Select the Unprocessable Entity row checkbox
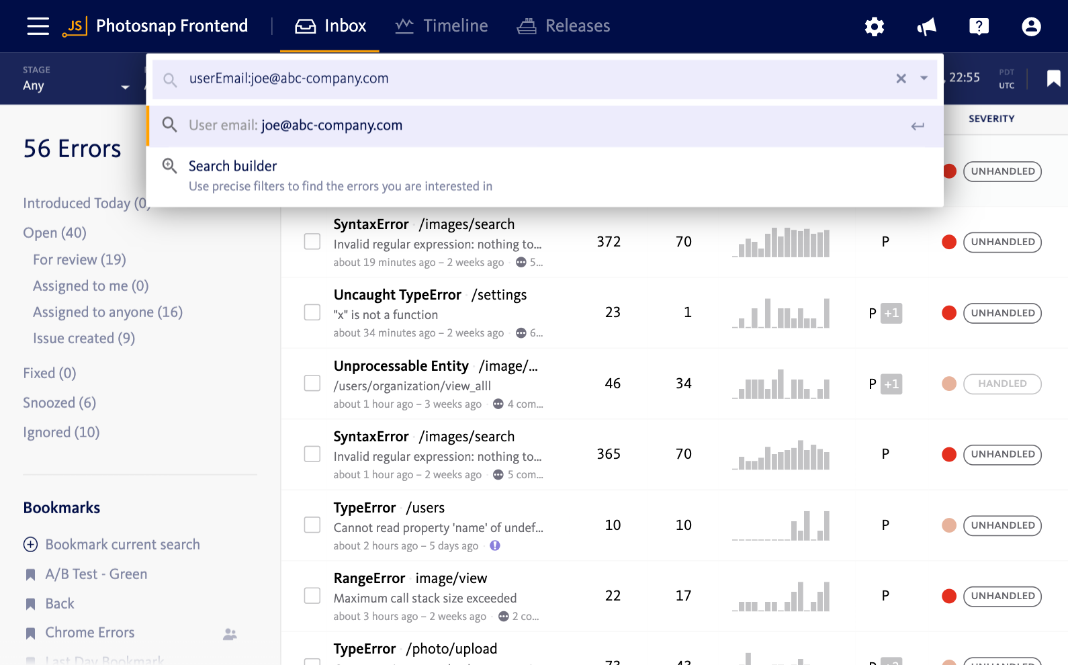1068x665 pixels. pyautogui.click(x=312, y=383)
